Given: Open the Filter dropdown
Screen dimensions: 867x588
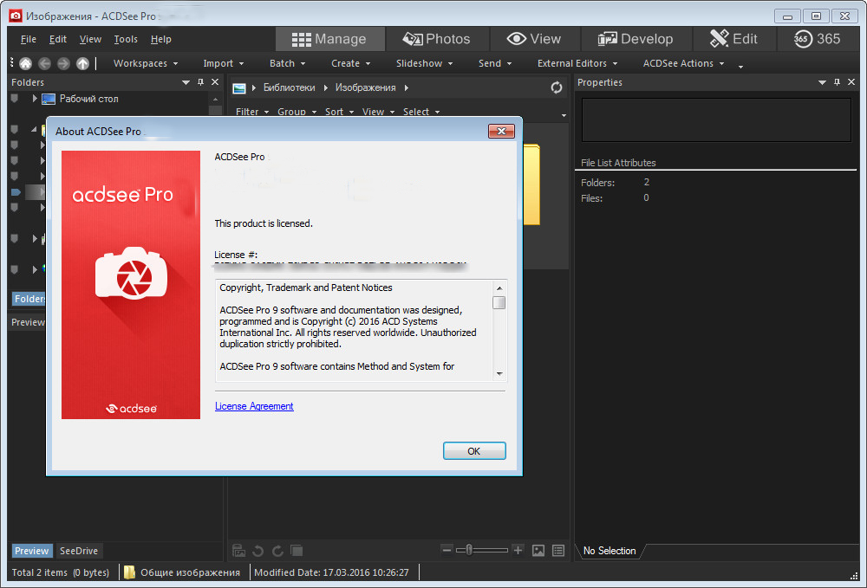Looking at the screenshot, I should tap(252, 112).
